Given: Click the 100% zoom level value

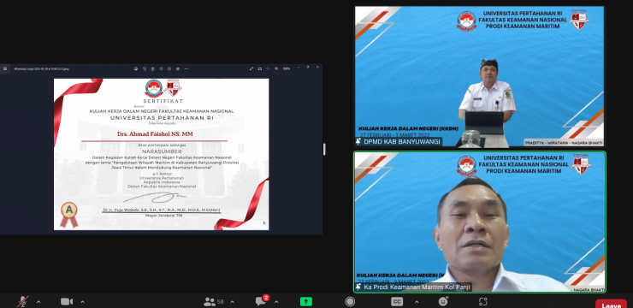Looking at the screenshot, I should pyautogui.click(x=287, y=68).
